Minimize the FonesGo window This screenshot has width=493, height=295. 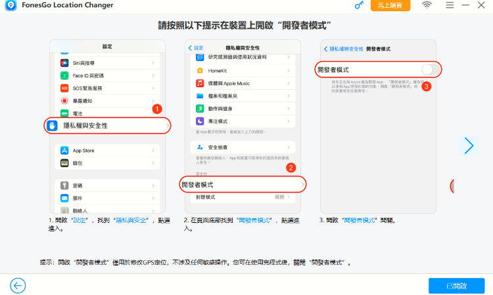465,5
